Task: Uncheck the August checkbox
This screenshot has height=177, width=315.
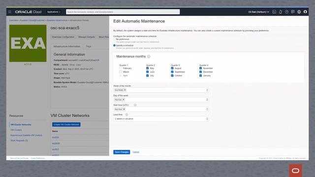Action: 172,68
